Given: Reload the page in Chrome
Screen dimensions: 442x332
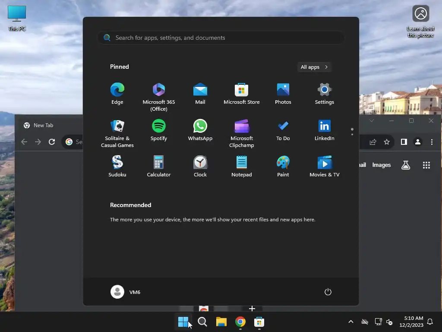Looking at the screenshot, I should click(x=52, y=142).
